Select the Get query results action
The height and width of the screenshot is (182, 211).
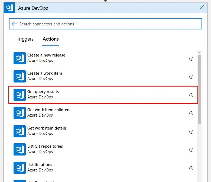pos(103,95)
